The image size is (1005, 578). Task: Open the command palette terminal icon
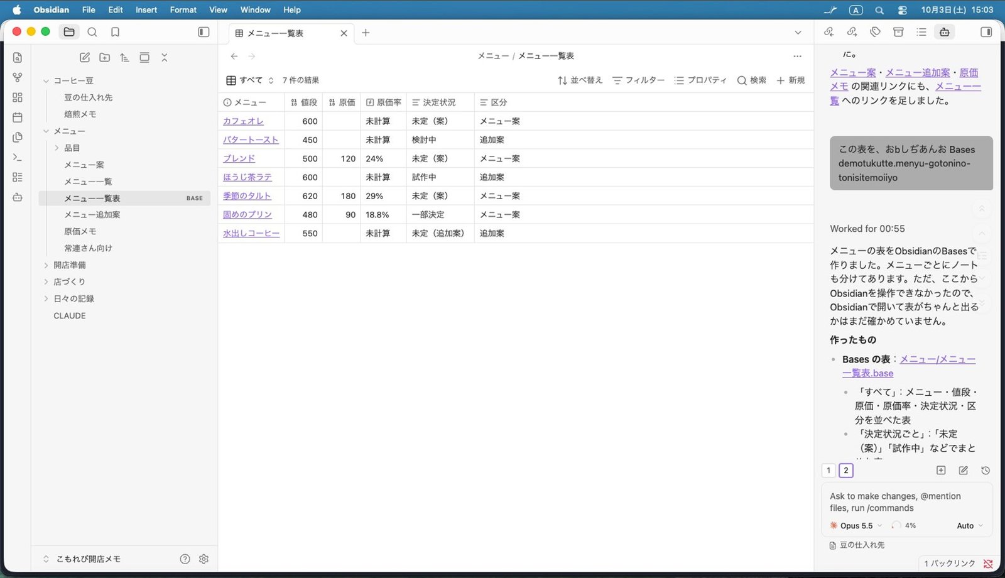point(18,157)
